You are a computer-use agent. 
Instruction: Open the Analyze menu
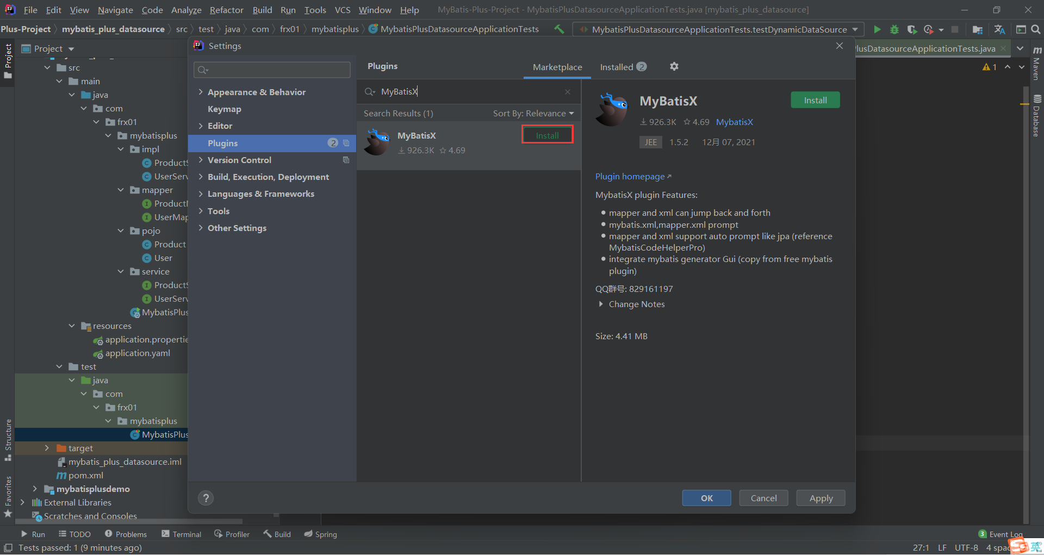click(186, 10)
